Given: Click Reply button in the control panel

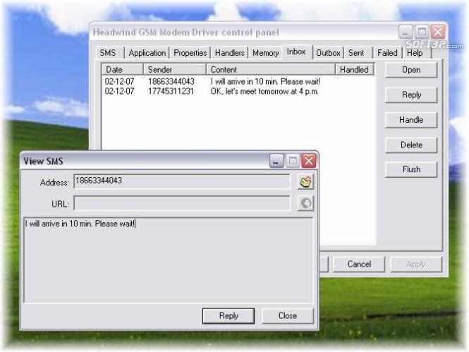Looking at the screenshot, I should [411, 95].
